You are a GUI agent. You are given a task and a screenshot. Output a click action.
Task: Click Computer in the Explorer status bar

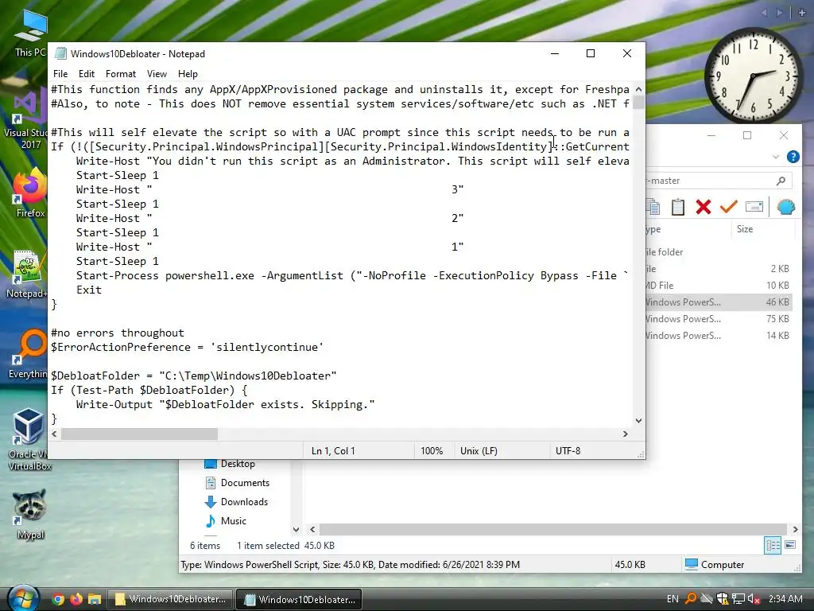[715, 564]
